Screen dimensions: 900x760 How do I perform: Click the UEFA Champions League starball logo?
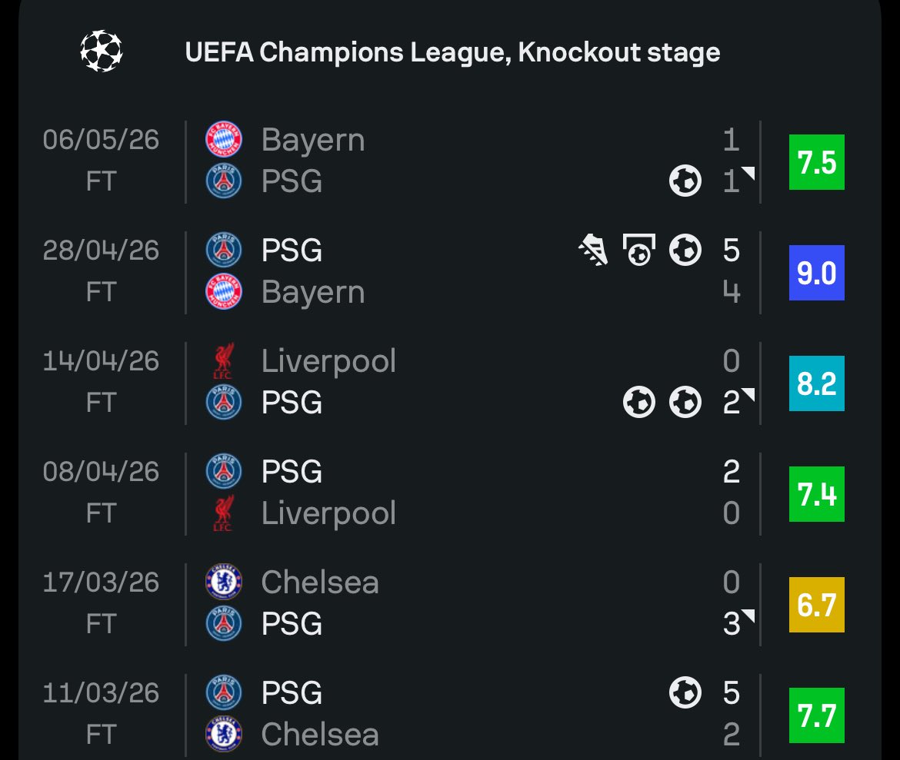point(102,51)
